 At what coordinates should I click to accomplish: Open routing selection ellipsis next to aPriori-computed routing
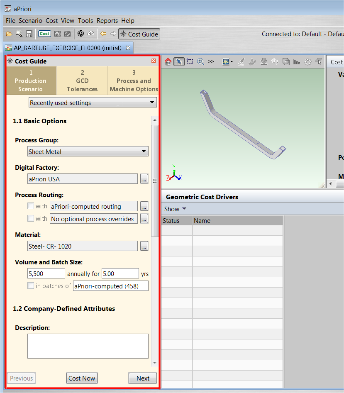(x=144, y=206)
